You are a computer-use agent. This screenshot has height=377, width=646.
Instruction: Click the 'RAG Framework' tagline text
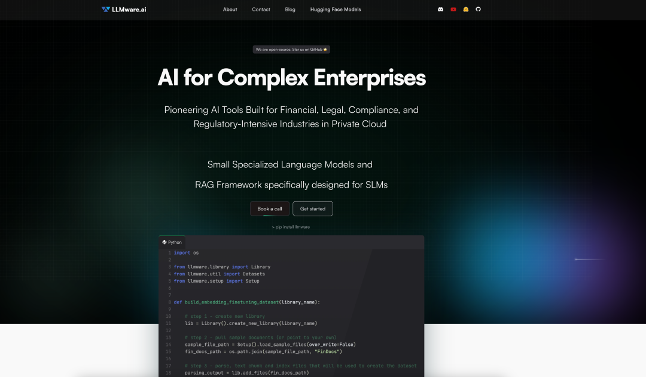pos(291,185)
